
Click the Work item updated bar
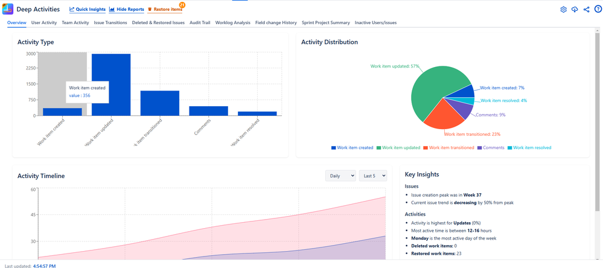pos(111,85)
